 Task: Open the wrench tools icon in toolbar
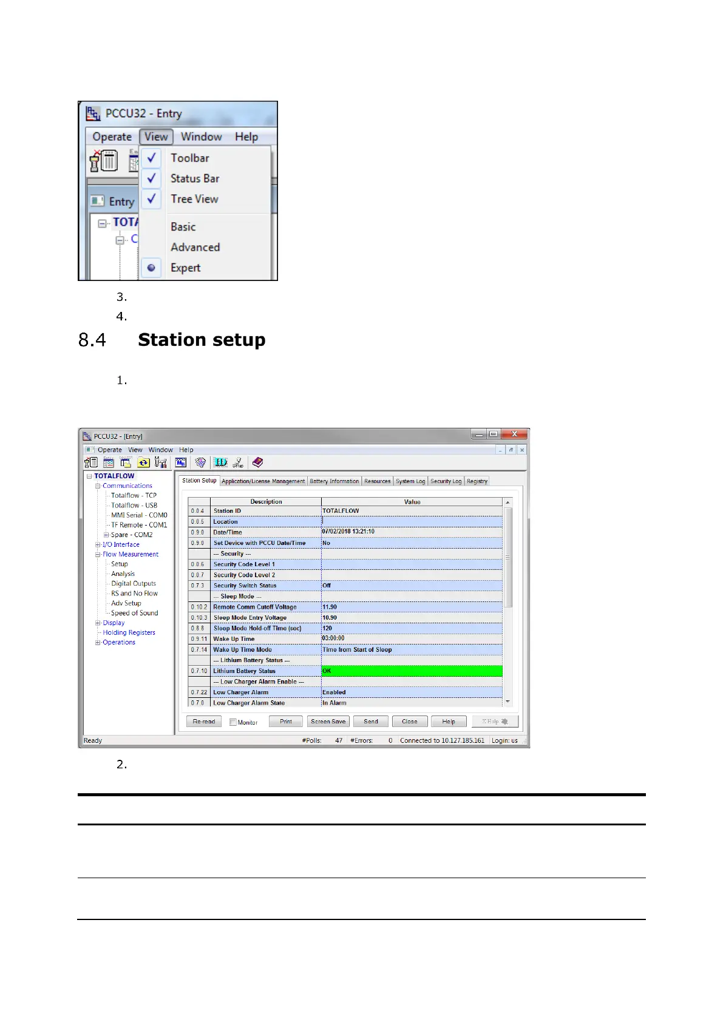161,462
